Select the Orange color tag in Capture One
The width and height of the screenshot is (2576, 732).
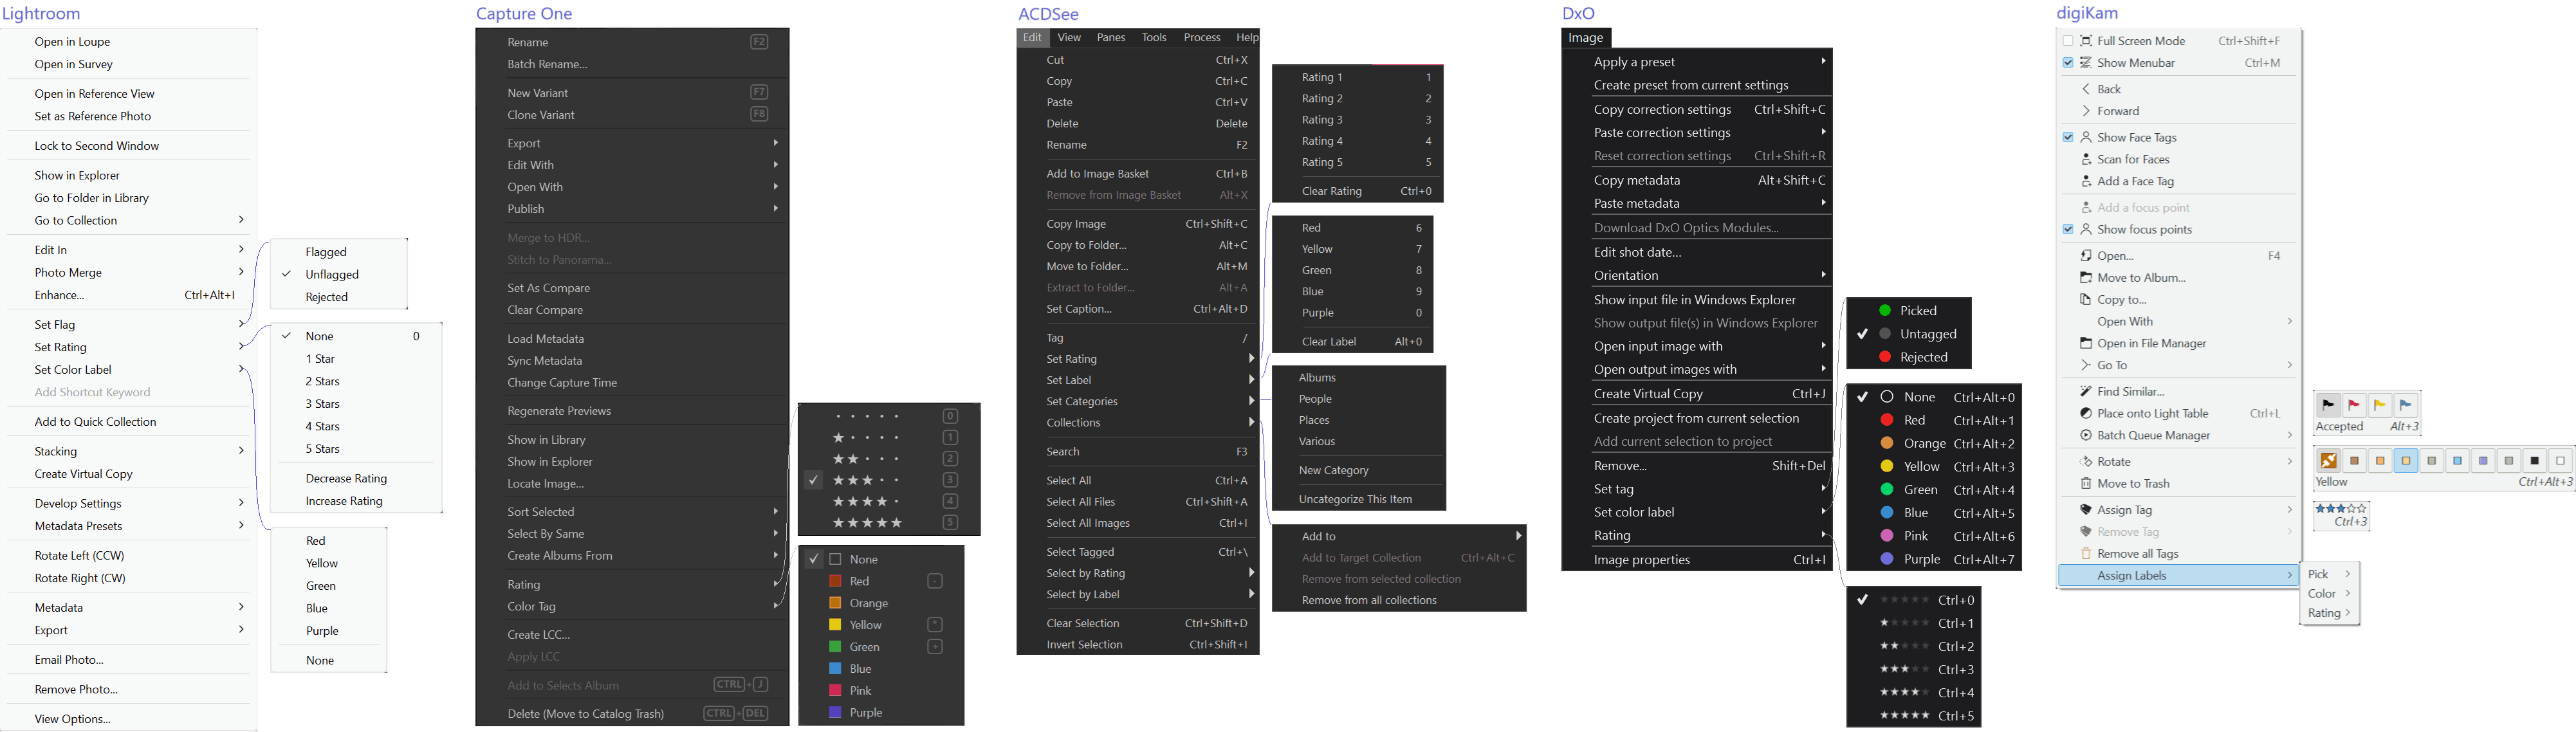pyautogui.click(x=868, y=604)
